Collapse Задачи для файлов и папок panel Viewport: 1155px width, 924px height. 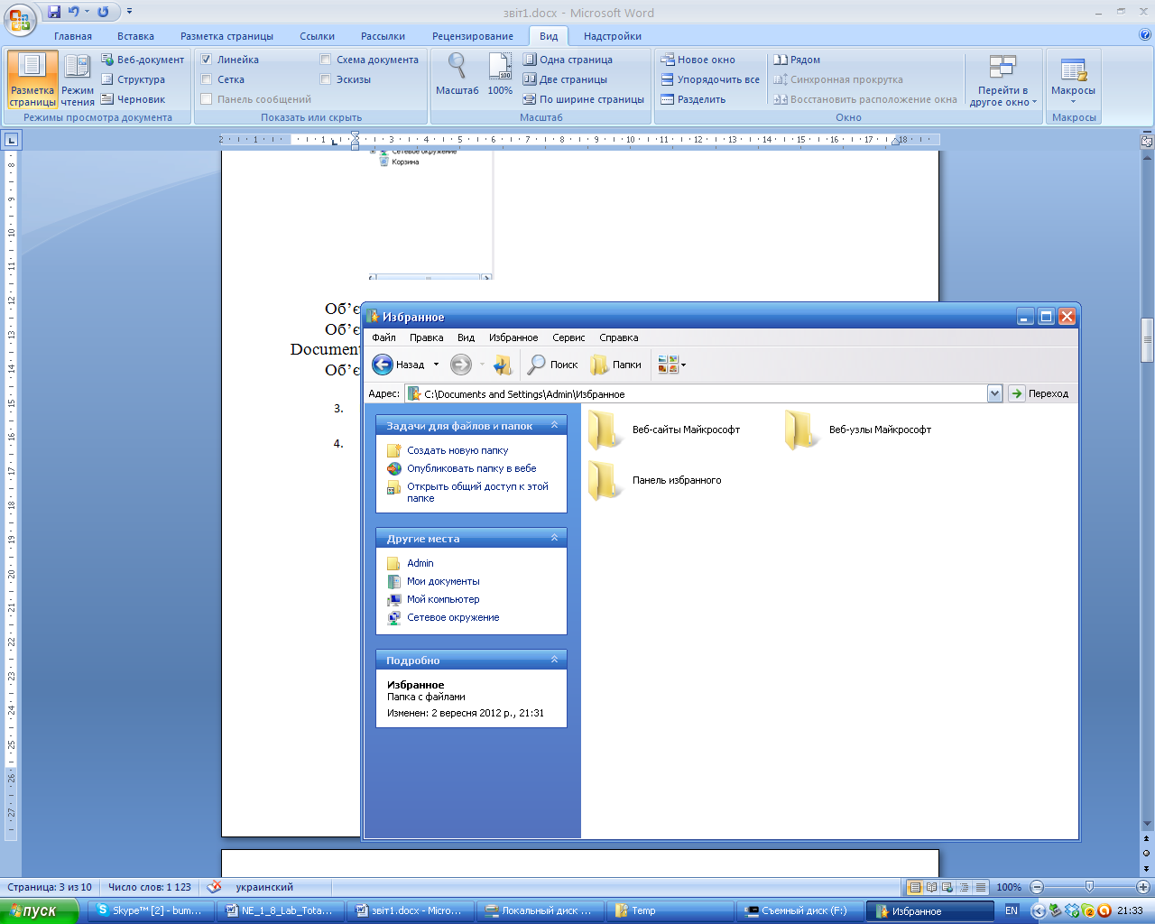click(555, 425)
